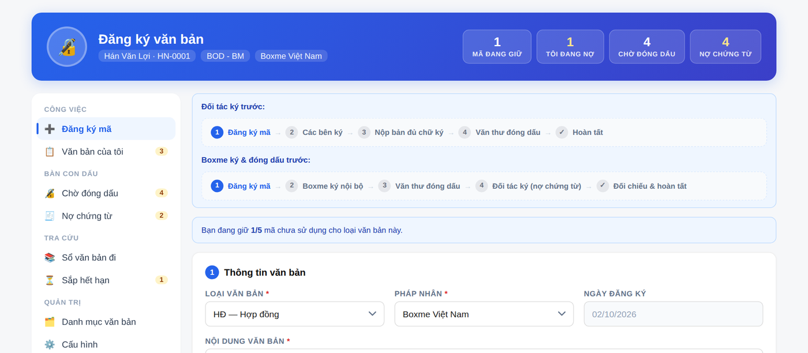Click the Boxme ký & đóng dấu trước heading

click(x=256, y=160)
